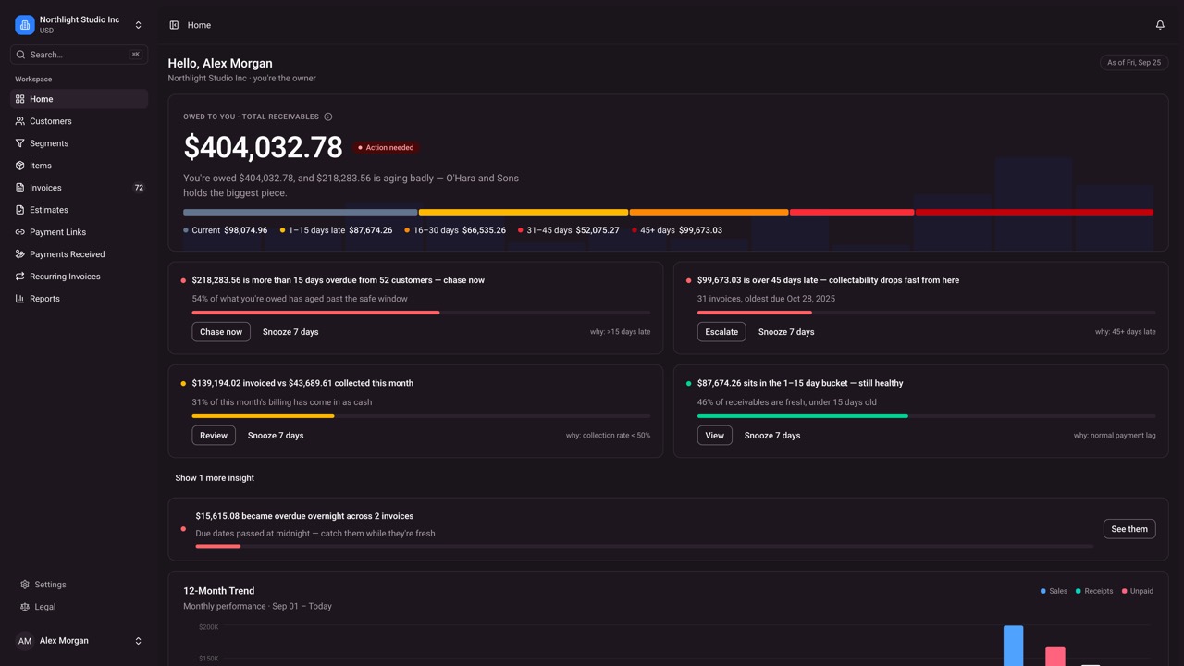Click the AM user avatar

(x=25, y=641)
